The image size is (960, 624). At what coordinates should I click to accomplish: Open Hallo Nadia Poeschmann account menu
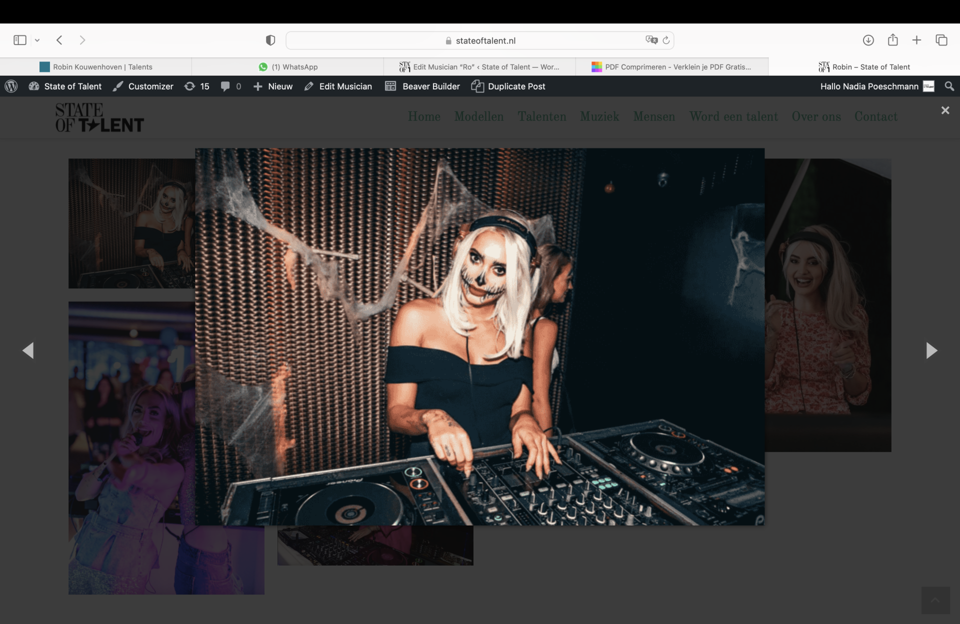click(877, 86)
